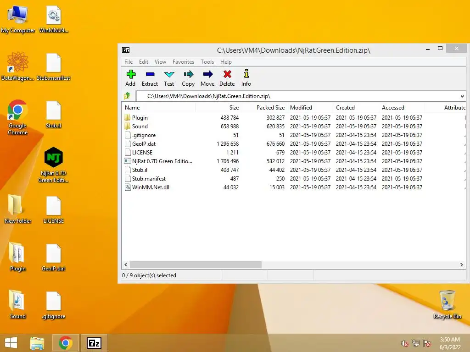Open the Edit menu
Viewport: 470px width, 352px height.
(144, 62)
